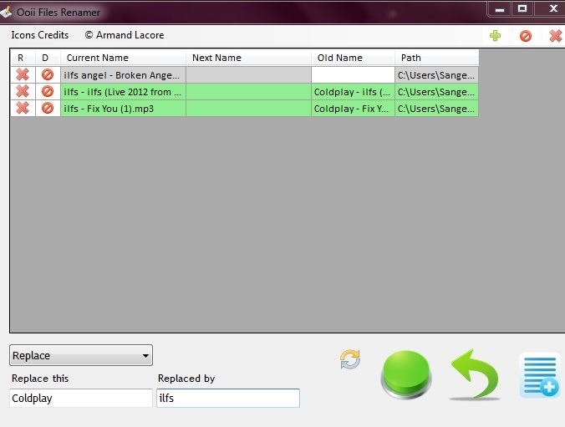The height and width of the screenshot is (427, 565).
Task: Click the green undo arrow icon
Action: [x=475, y=374]
